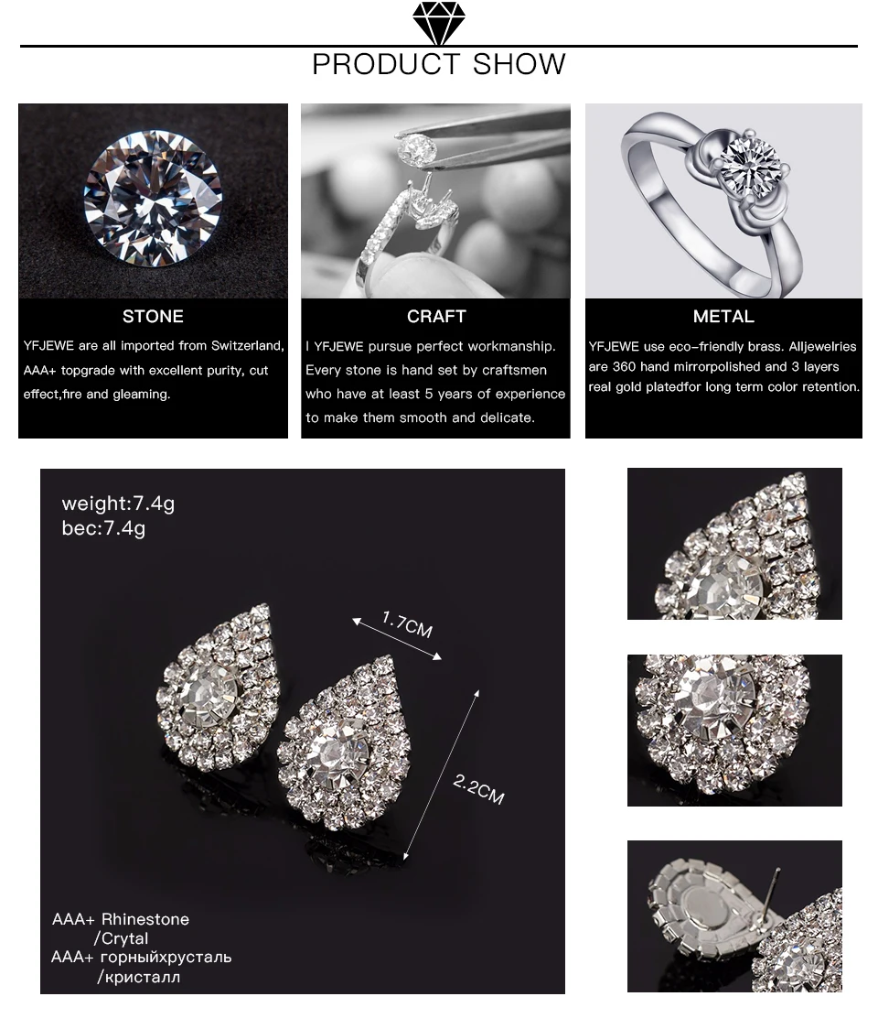Click the 1.7CM width measurement label
Screen dimensions: 878x1029
click(407, 624)
